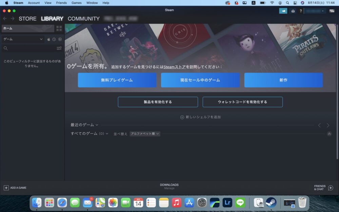Open Trash in the Dock
Screen dimensions: 339x212
click(302, 203)
